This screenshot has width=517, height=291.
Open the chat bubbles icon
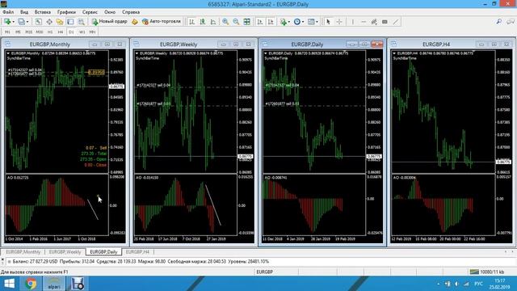point(510,22)
